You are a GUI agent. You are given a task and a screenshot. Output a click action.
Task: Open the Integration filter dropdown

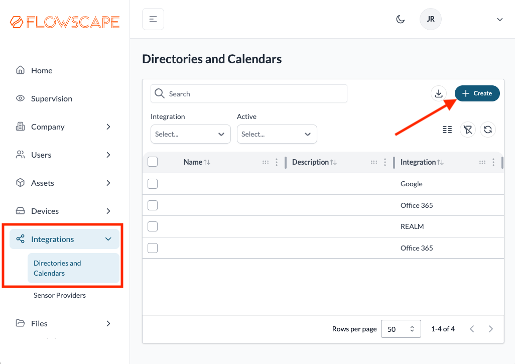(191, 134)
